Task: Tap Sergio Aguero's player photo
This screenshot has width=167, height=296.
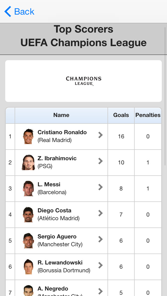Action: (x=28, y=240)
